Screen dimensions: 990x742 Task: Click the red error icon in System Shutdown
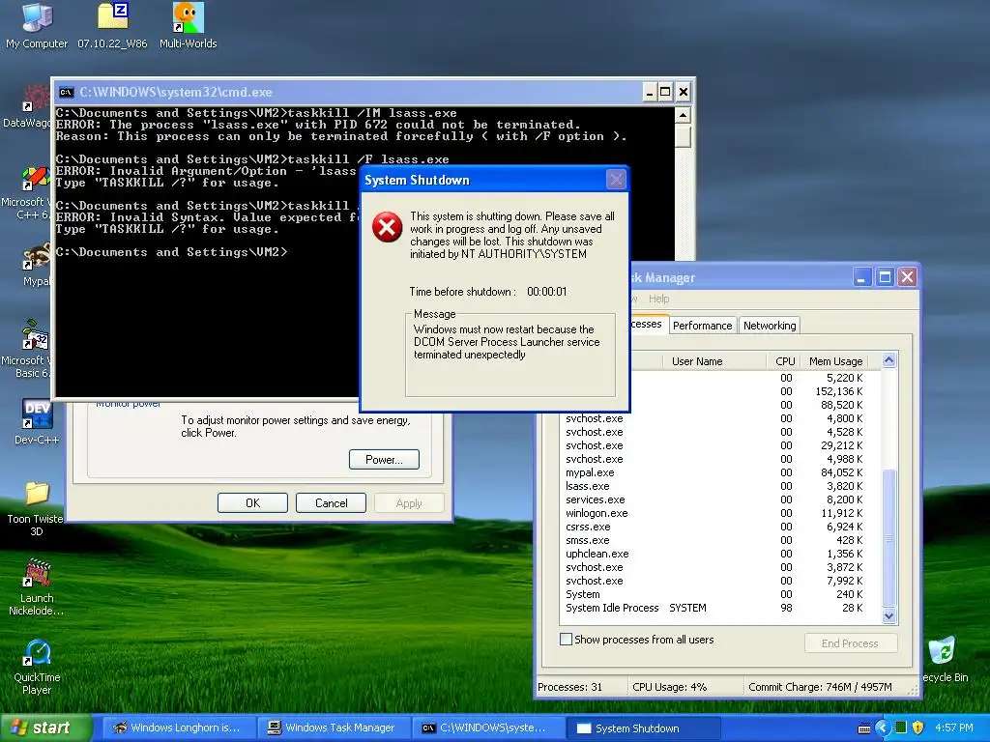tap(387, 227)
